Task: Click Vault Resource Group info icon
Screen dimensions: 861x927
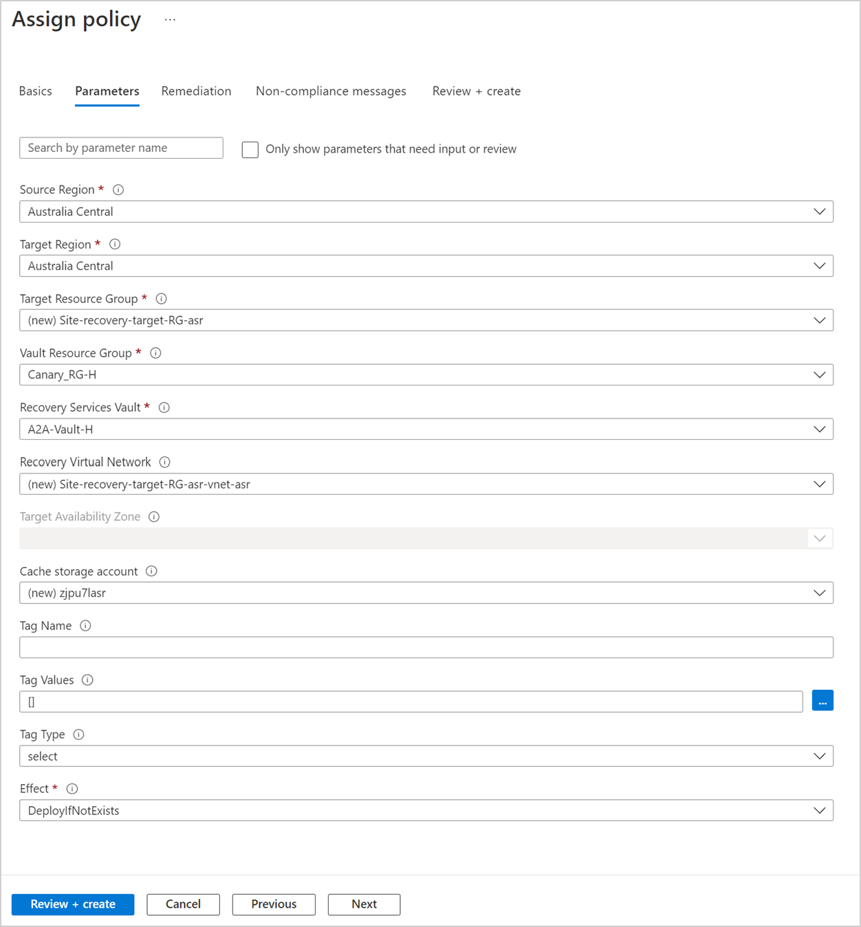Action: point(155,353)
